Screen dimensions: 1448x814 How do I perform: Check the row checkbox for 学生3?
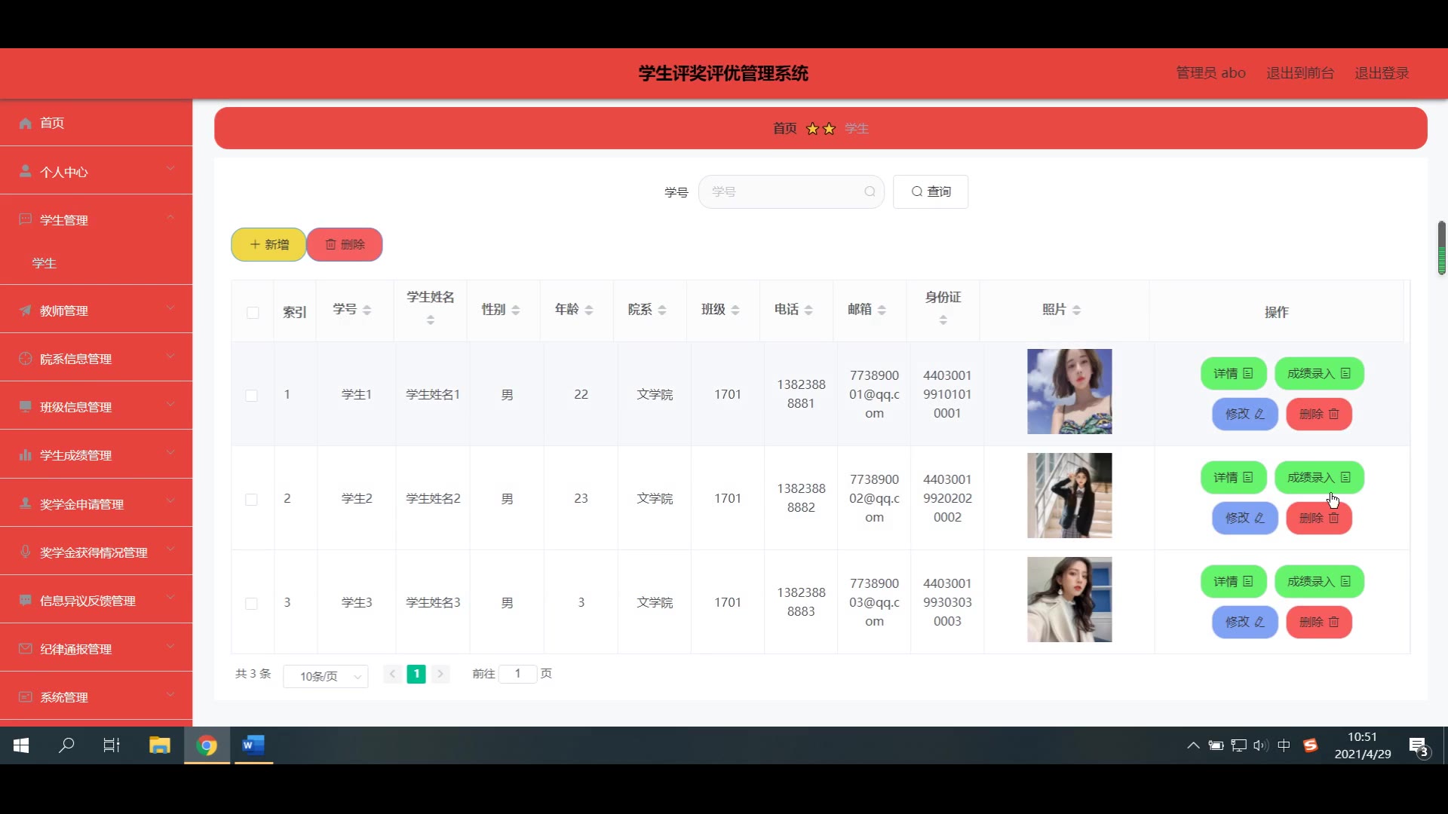[251, 603]
